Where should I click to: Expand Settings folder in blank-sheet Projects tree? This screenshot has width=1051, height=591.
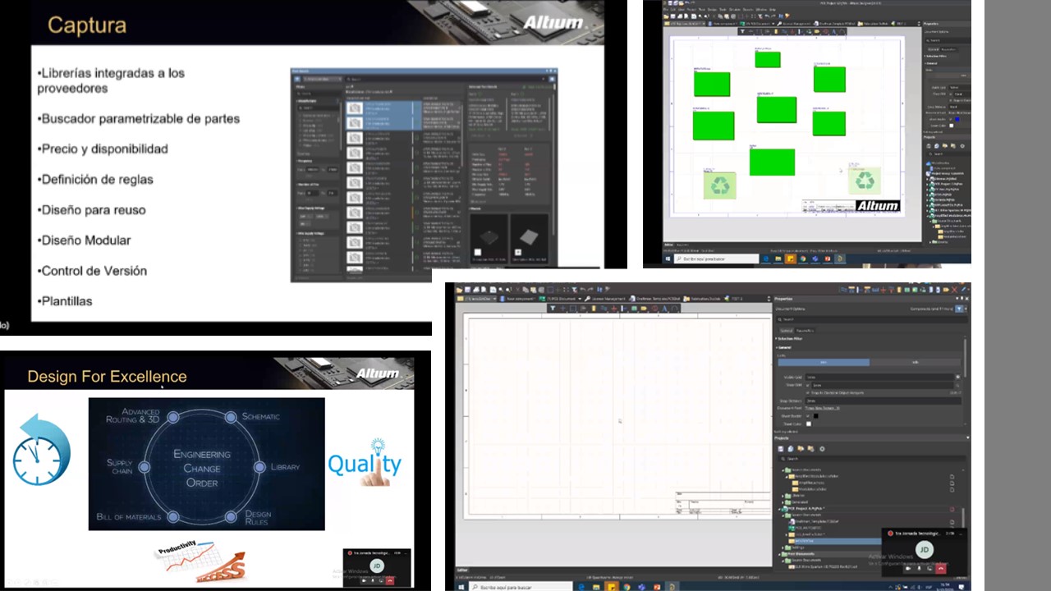tap(783, 547)
